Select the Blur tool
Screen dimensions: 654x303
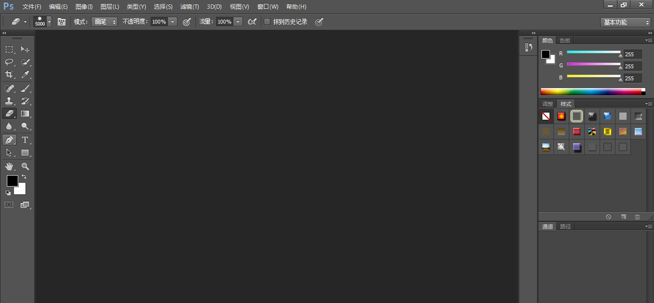click(x=9, y=126)
